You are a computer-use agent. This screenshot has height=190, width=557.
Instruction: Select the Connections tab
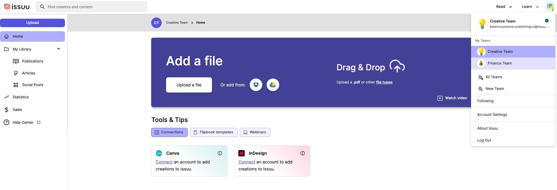(x=169, y=132)
